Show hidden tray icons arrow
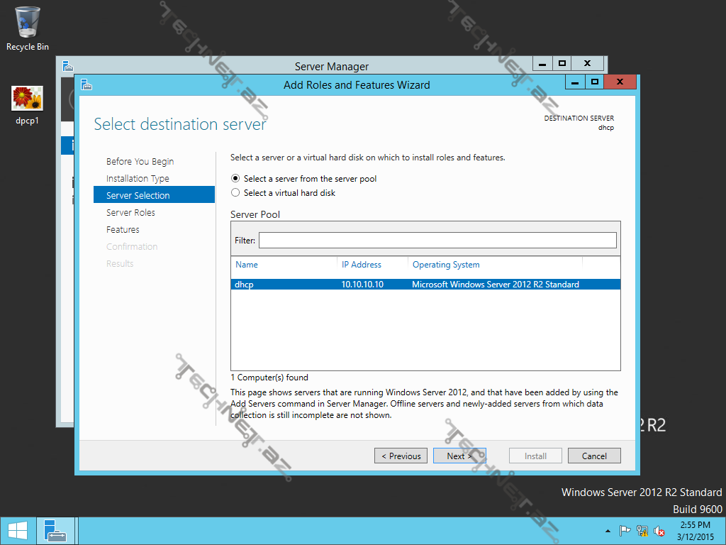The image size is (726, 545). click(608, 531)
